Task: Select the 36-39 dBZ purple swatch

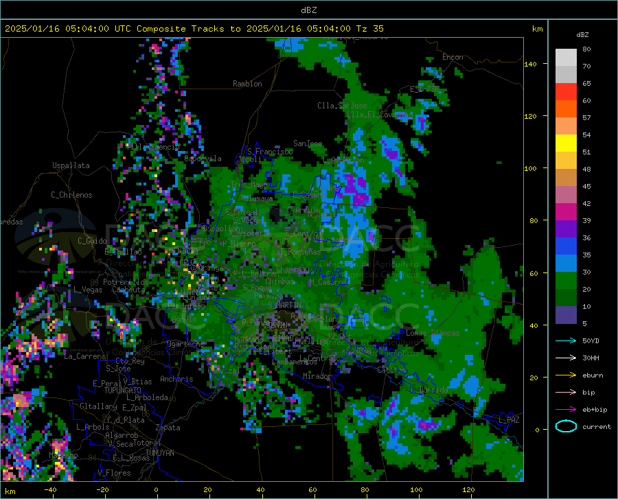Action: (x=566, y=229)
